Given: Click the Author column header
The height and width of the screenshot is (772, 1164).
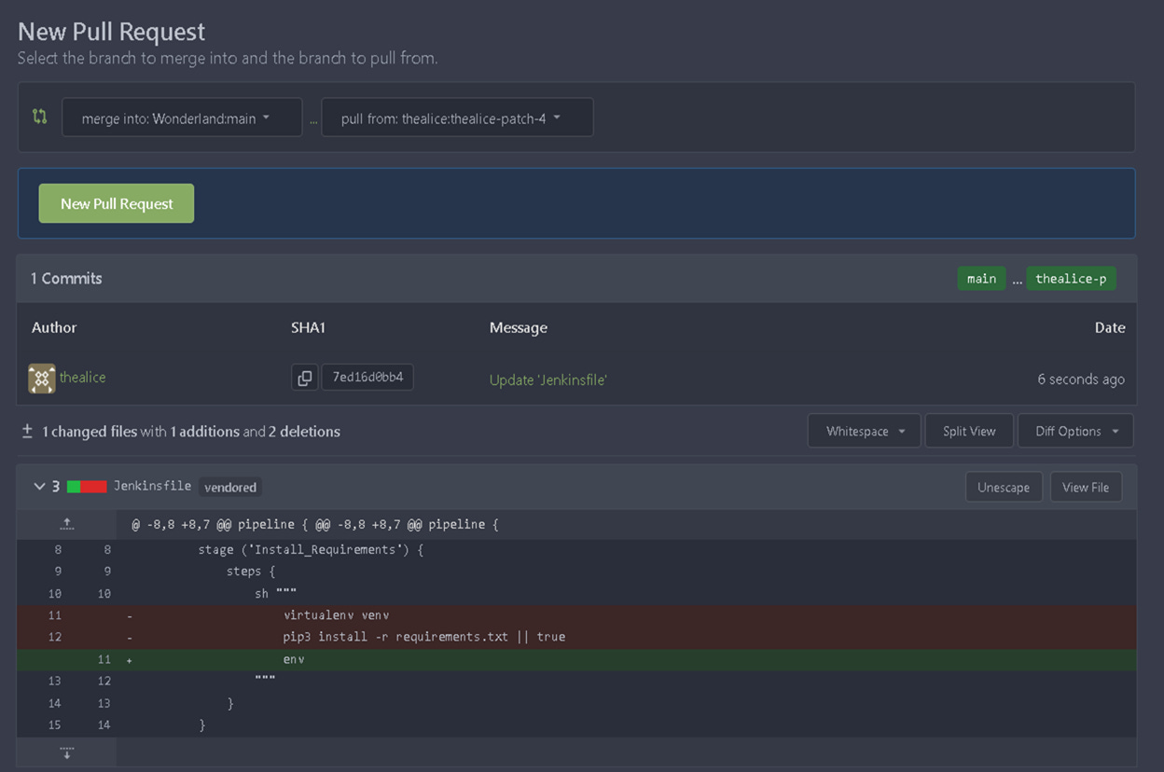Looking at the screenshot, I should click(54, 327).
